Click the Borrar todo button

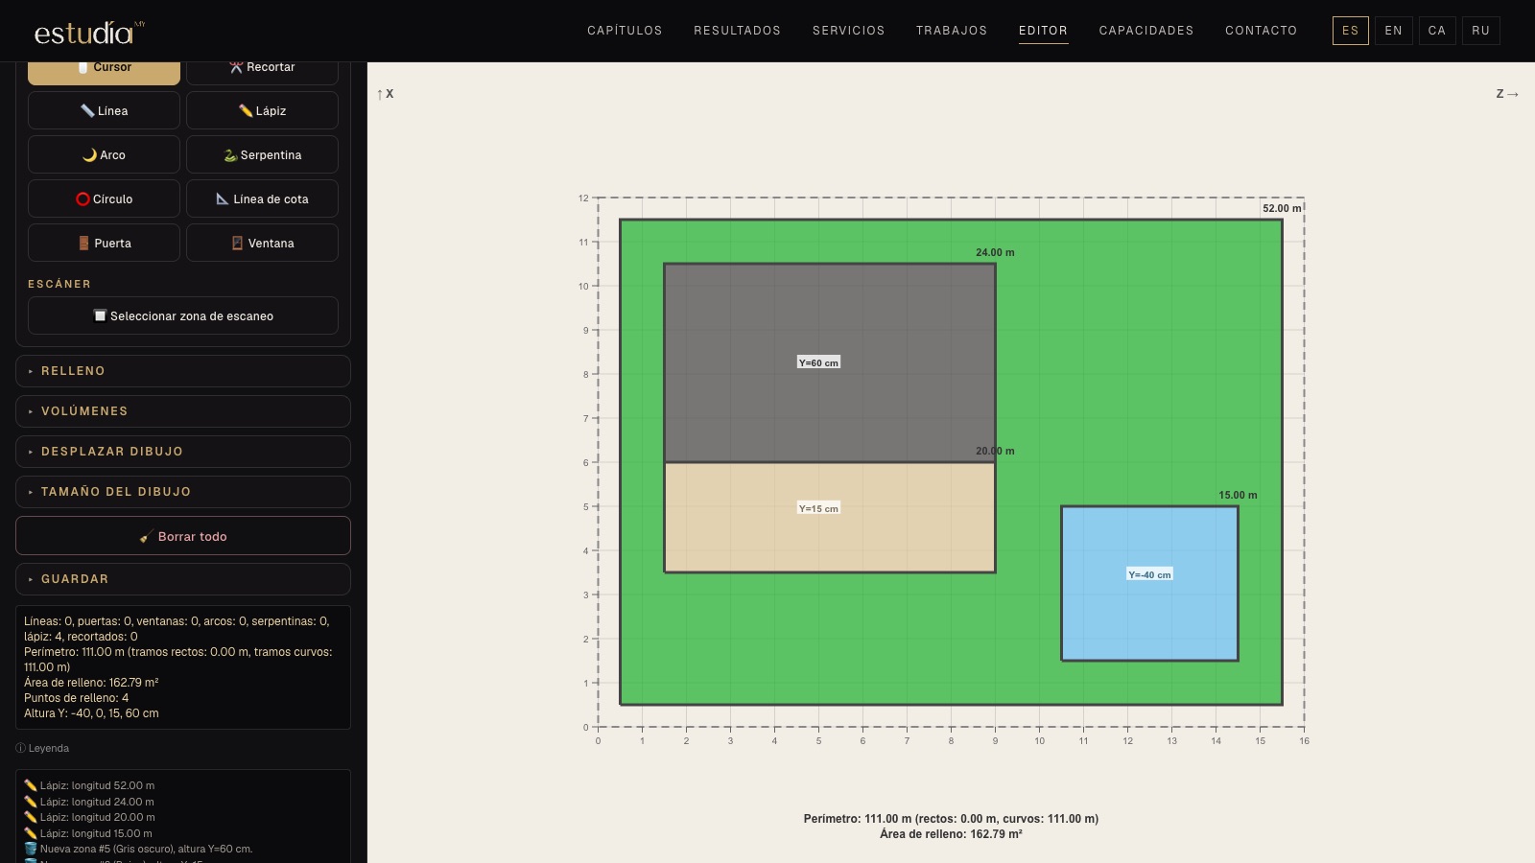[x=183, y=536]
